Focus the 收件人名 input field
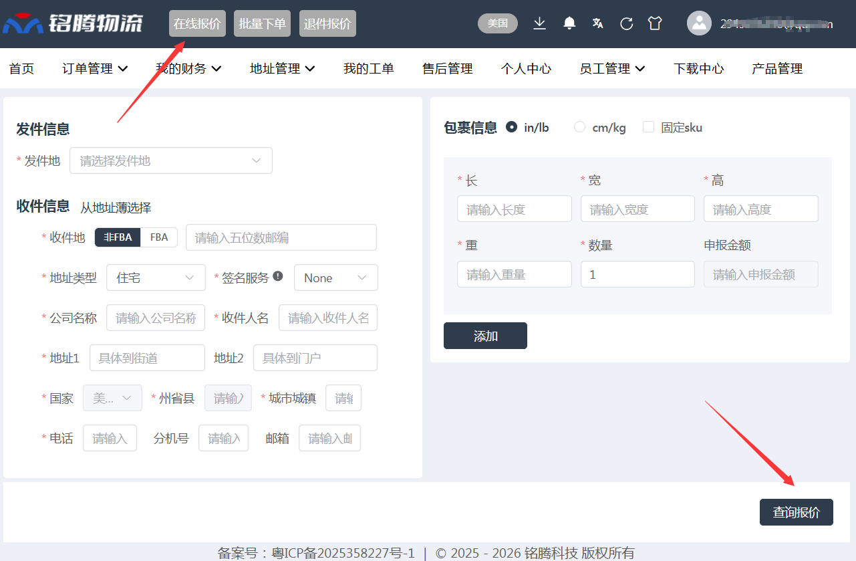 click(x=328, y=318)
